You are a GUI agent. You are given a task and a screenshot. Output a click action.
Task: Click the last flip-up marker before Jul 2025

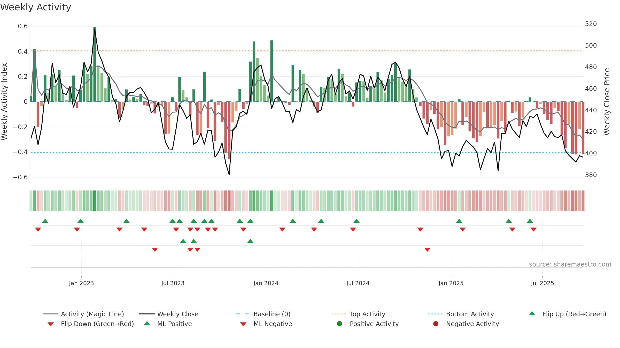pyautogui.click(x=530, y=221)
